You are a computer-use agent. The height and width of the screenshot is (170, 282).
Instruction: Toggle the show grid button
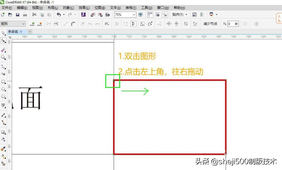tap(157, 15)
